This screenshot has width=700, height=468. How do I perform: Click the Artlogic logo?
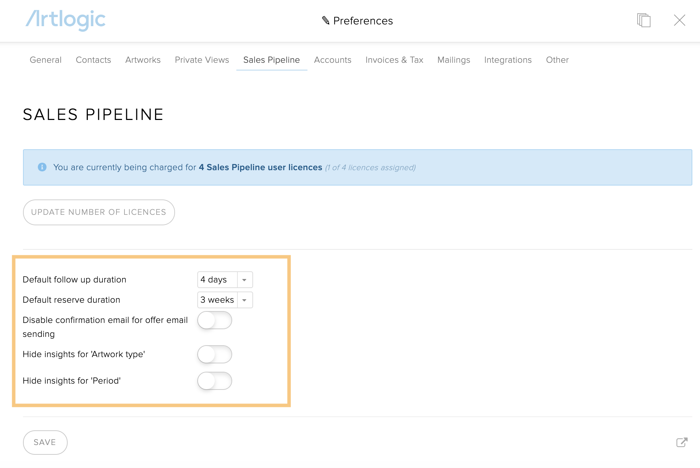66,20
